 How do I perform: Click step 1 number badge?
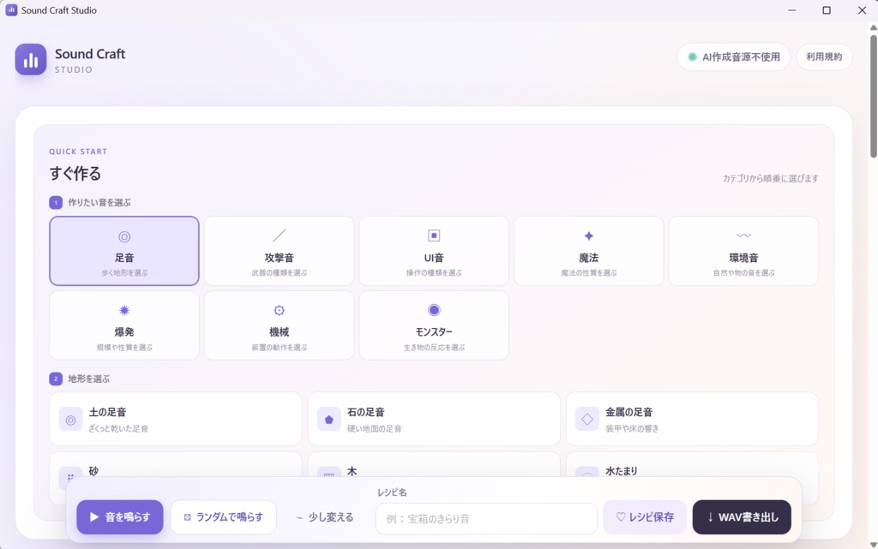[56, 202]
